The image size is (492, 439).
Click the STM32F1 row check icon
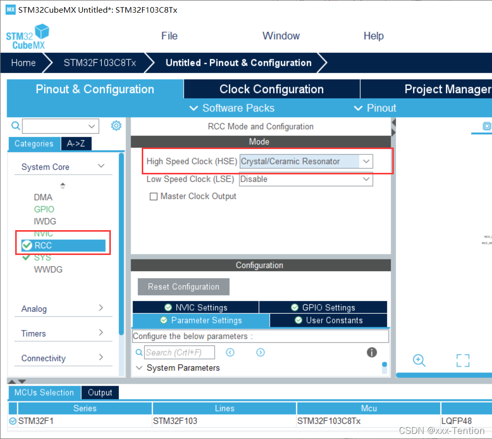(x=13, y=421)
